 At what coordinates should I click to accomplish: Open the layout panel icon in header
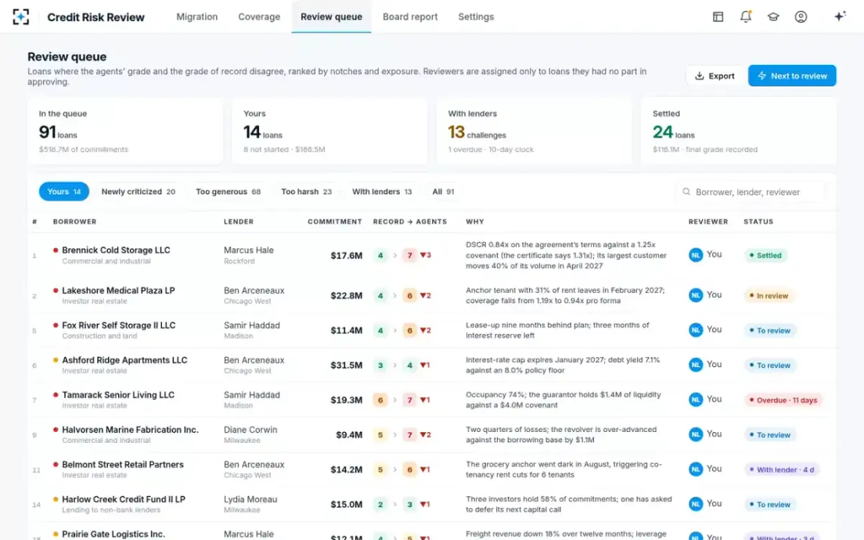718,17
